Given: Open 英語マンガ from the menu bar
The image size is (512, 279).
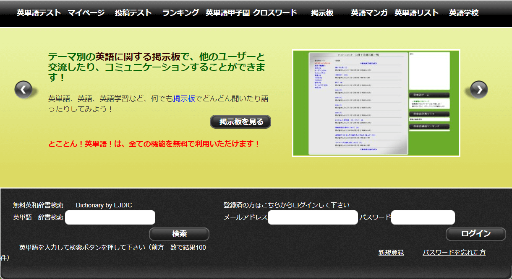Looking at the screenshot, I should [369, 13].
